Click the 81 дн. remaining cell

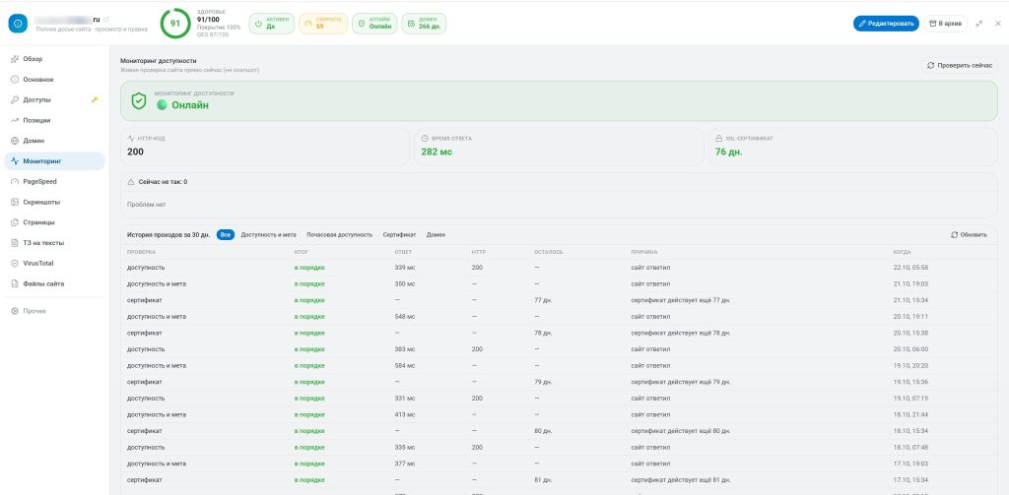[x=543, y=479]
